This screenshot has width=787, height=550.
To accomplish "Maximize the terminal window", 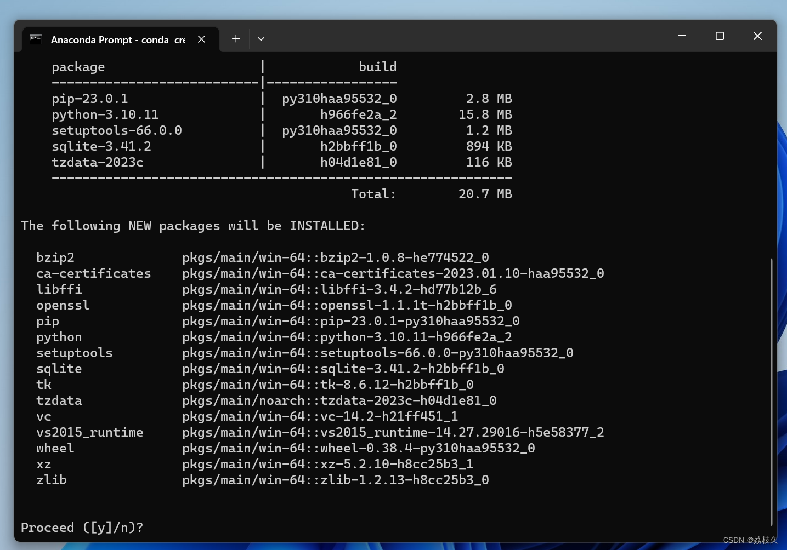I will coord(720,36).
